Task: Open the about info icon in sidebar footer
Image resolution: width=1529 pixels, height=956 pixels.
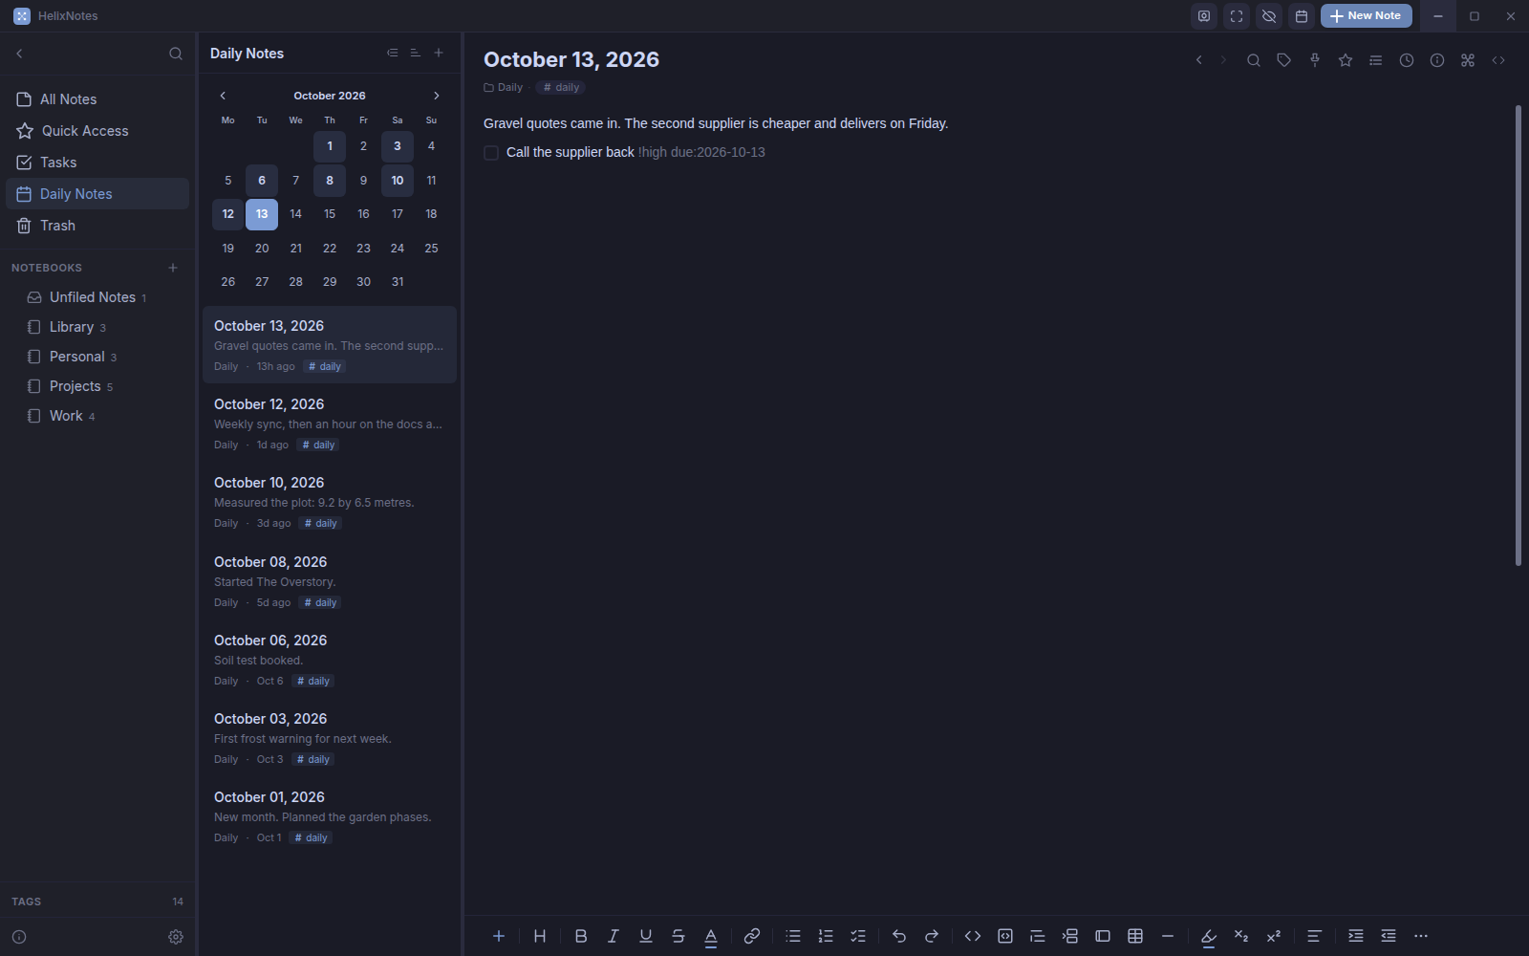Action: [19, 937]
